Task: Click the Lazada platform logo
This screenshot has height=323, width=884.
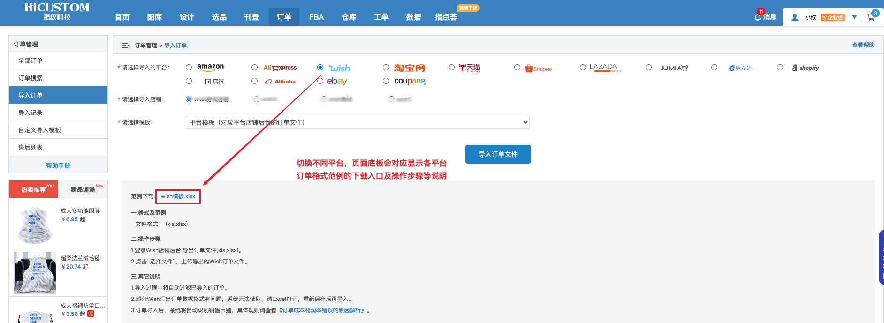Action: (x=605, y=68)
